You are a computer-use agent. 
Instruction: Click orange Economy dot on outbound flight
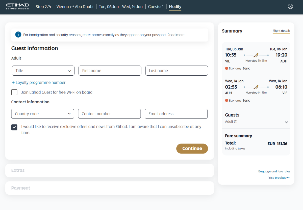[x=226, y=68]
